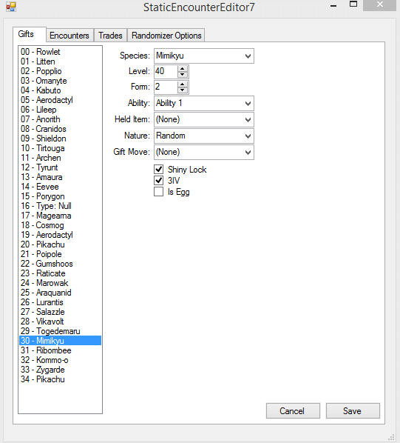The height and width of the screenshot is (443, 400).
Task: Select 19 - Aerodactyl entry
Action: point(60,235)
